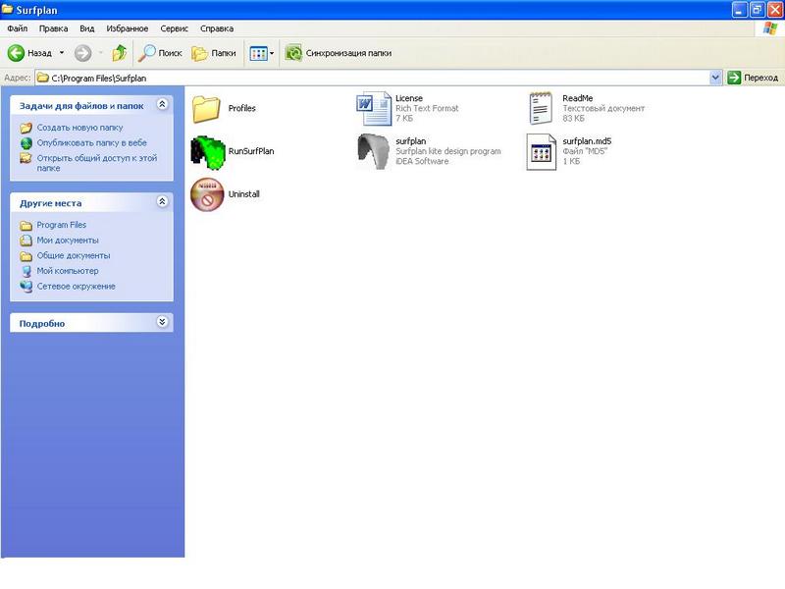
Task: Open the RunSurfPlan shortcut icon
Action: pos(208,151)
